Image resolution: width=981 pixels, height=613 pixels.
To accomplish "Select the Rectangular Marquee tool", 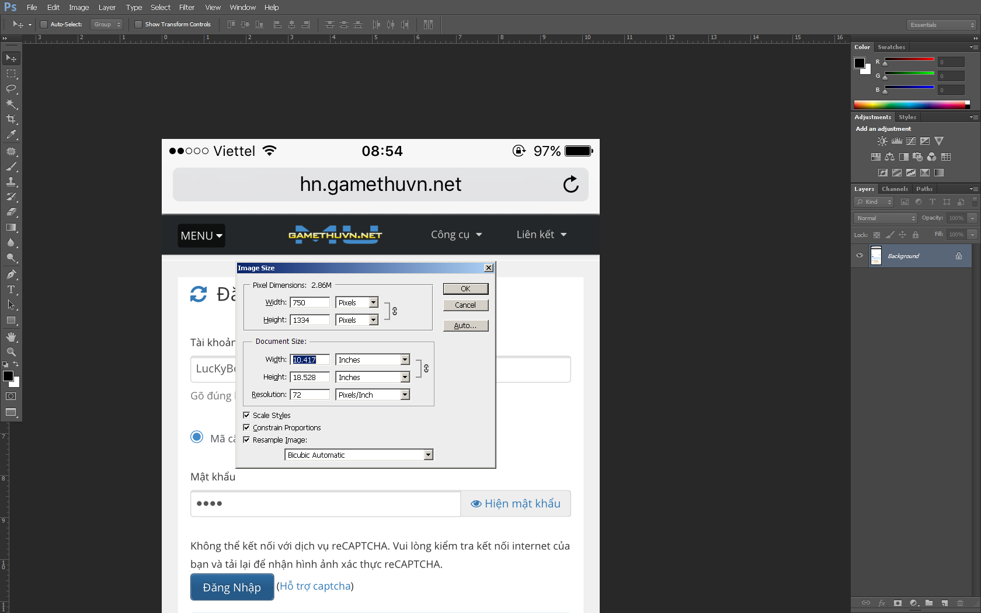I will (11, 74).
